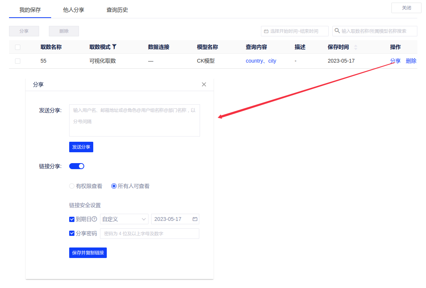Close the 分享 dialog with X icon
The height and width of the screenshot is (288, 426).
click(204, 84)
